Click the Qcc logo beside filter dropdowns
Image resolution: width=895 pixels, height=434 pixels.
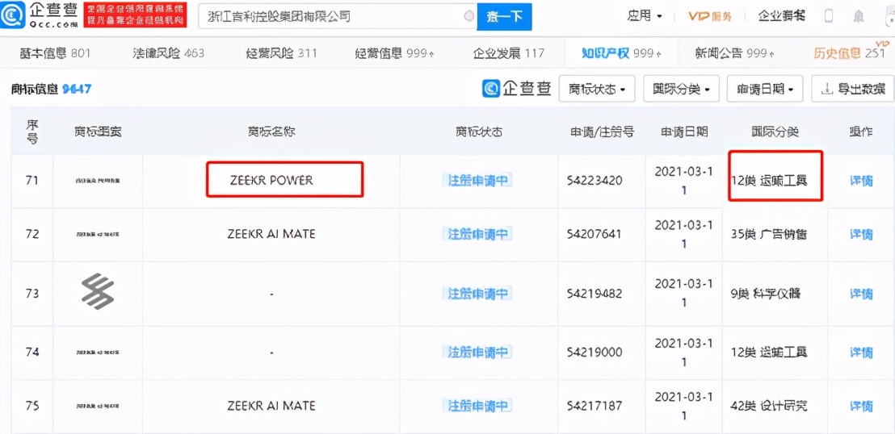(516, 89)
